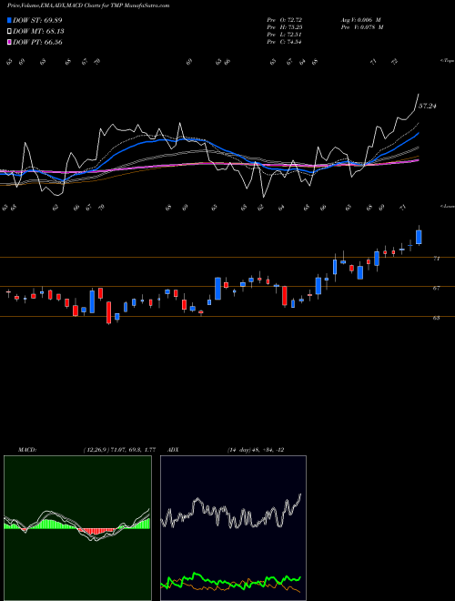Screen dimensions: 455x601
Task: Click the chart title mentioning MunafaSutra.com
Action: coord(88,5)
